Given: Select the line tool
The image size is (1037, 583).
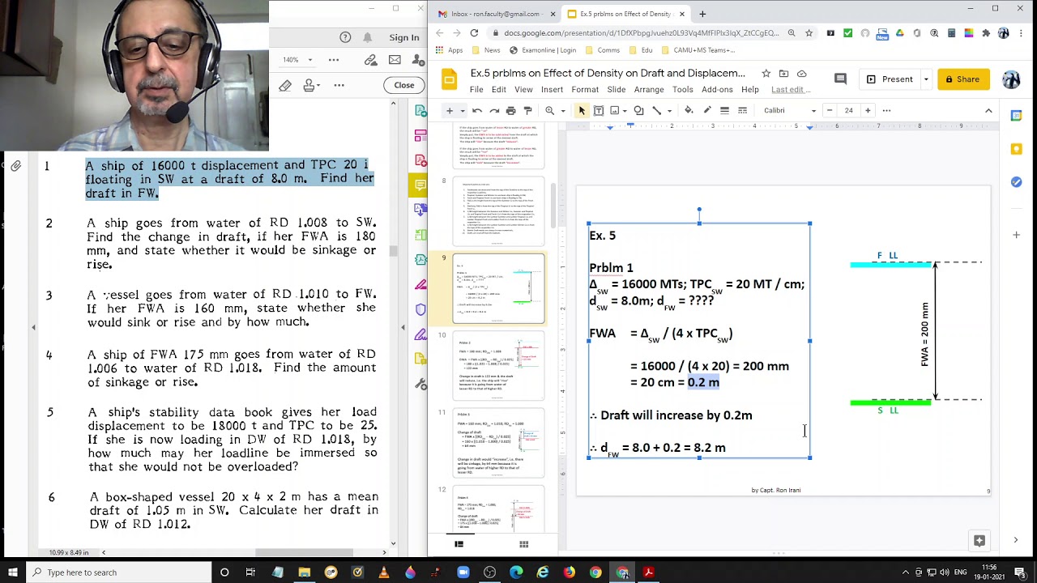Looking at the screenshot, I should pos(656,110).
